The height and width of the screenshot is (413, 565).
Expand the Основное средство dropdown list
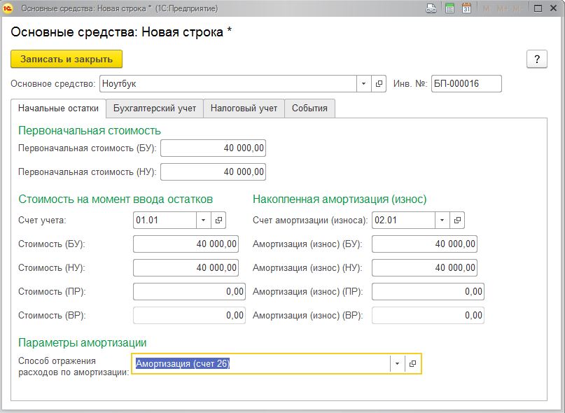click(363, 84)
